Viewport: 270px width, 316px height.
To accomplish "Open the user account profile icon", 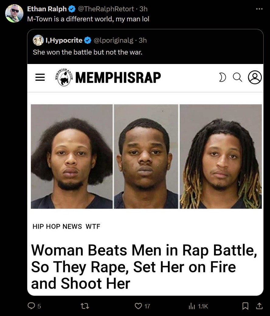I will click(255, 77).
